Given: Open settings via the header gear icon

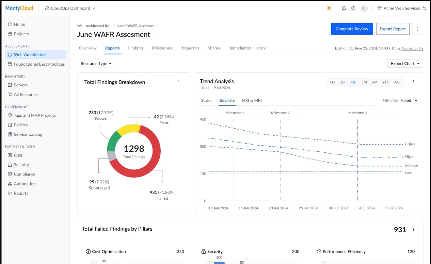Looking at the screenshot, I should click(x=353, y=8).
